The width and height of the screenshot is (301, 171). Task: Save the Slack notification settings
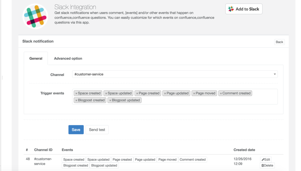76,130
